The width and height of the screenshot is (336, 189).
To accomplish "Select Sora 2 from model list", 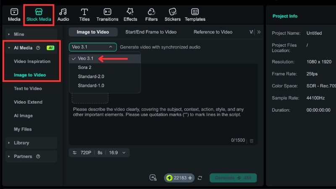I will point(105,68).
